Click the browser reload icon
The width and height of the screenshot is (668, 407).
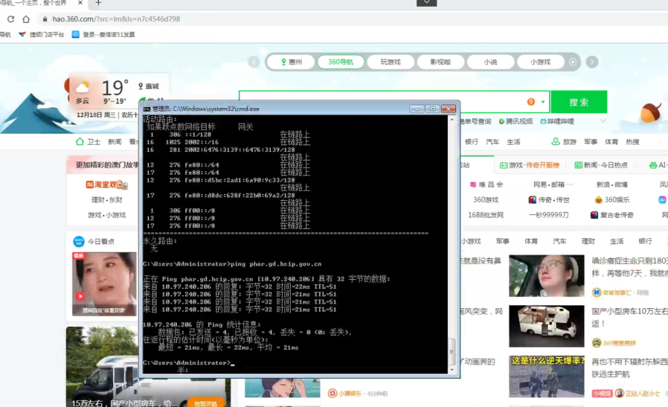[x=11, y=19]
